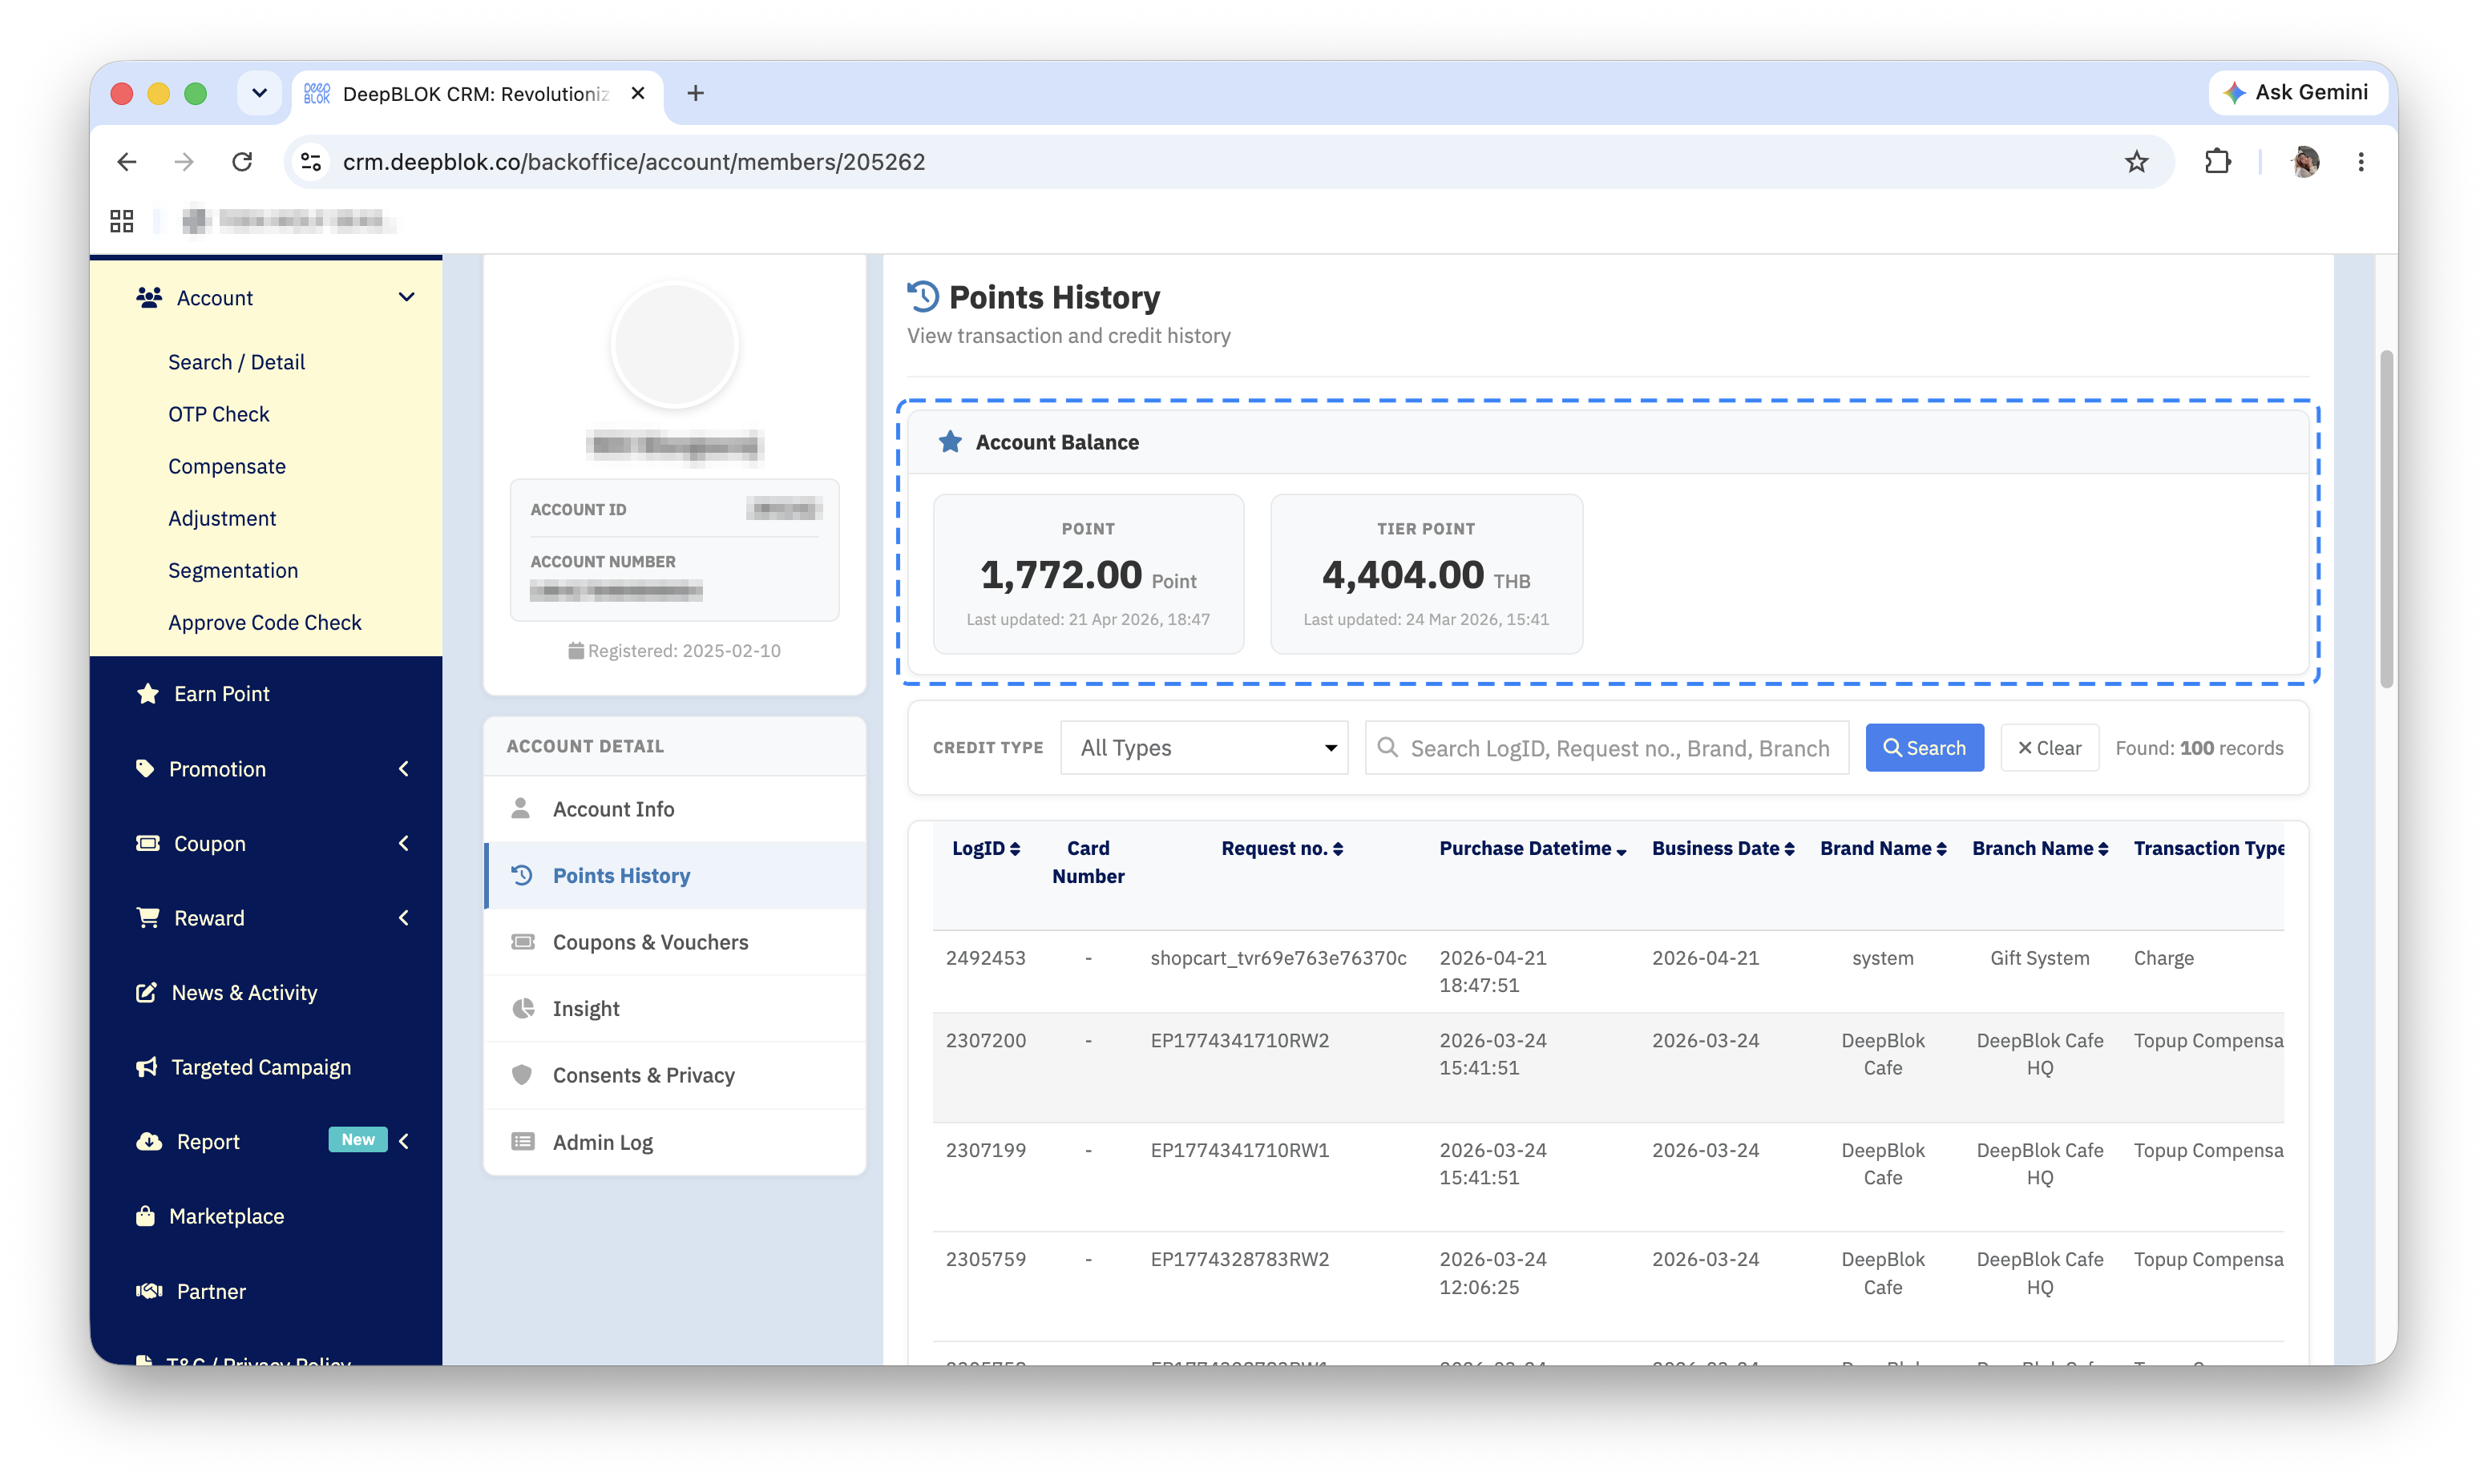Sort table by Request no. column
This screenshot has height=1484, width=2488.
point(1282,848)
